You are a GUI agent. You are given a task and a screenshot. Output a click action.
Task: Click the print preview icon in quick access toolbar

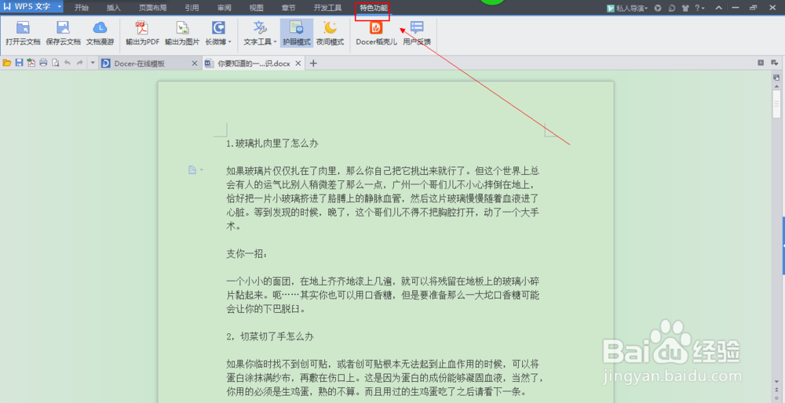point(55,63)
